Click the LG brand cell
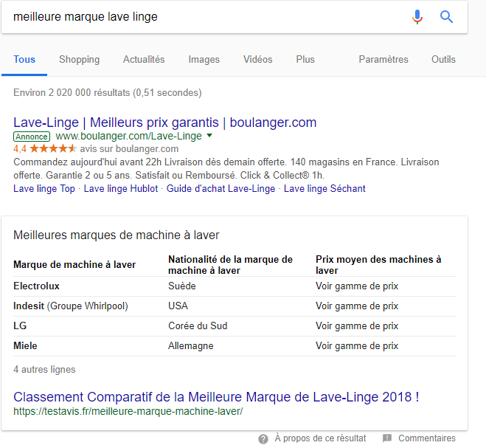486x448 pixels. tap(20, 326)
